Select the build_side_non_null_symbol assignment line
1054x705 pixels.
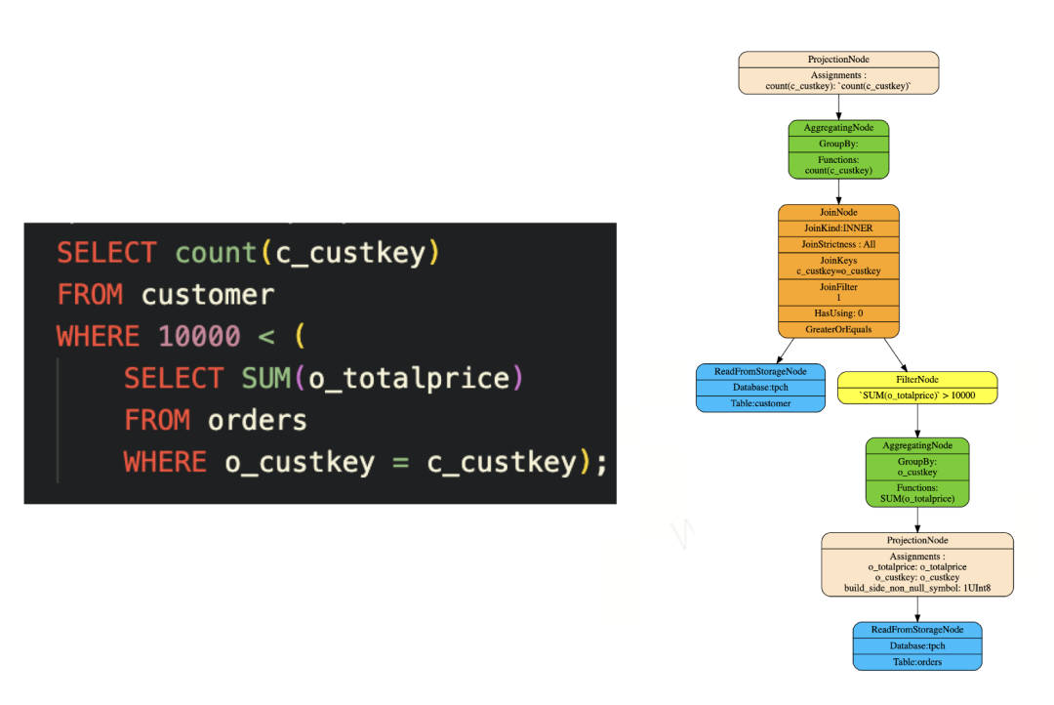916,588
